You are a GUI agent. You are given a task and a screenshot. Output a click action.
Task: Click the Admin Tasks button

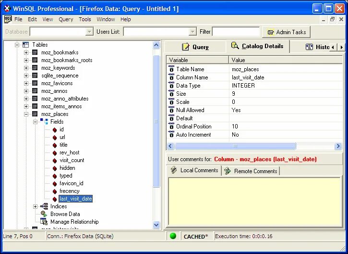point(286,32)
